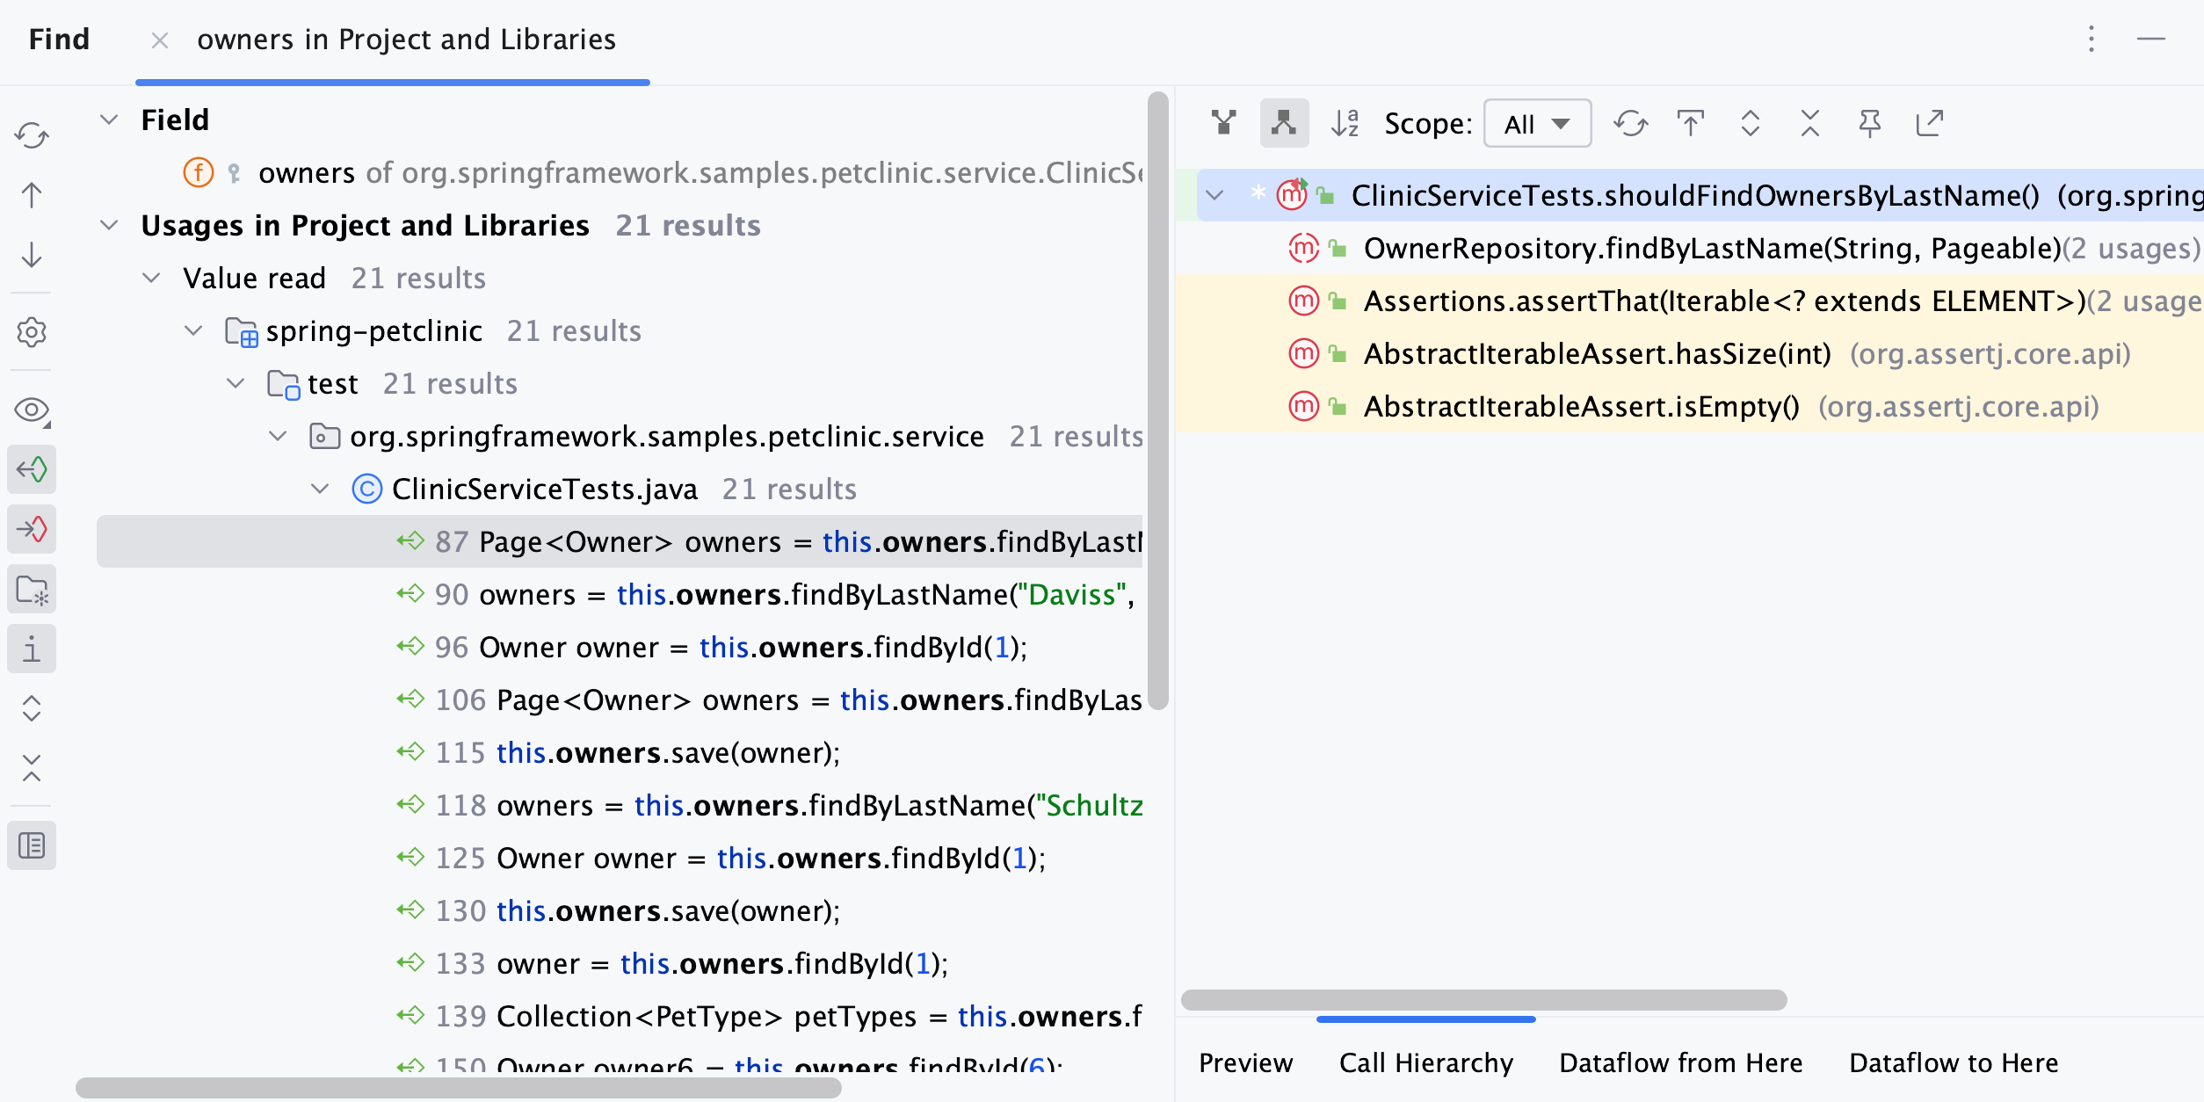Open usage view settings gear
Image resolution: width=2204 pixels, height=1102 pixels.
[32, 332]
